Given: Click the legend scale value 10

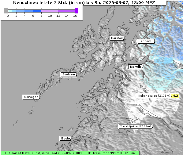Looking at the screenshot, I should 50,16.
